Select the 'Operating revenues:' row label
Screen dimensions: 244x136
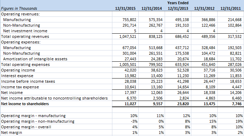pyautogui.click(x=20, y=14)
